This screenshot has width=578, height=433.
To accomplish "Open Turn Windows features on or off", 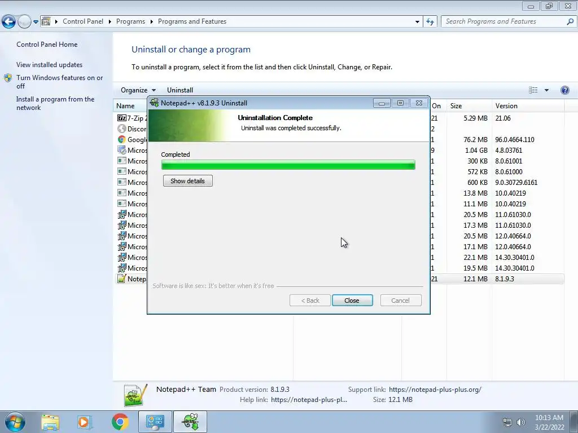I will pos(59,82).
